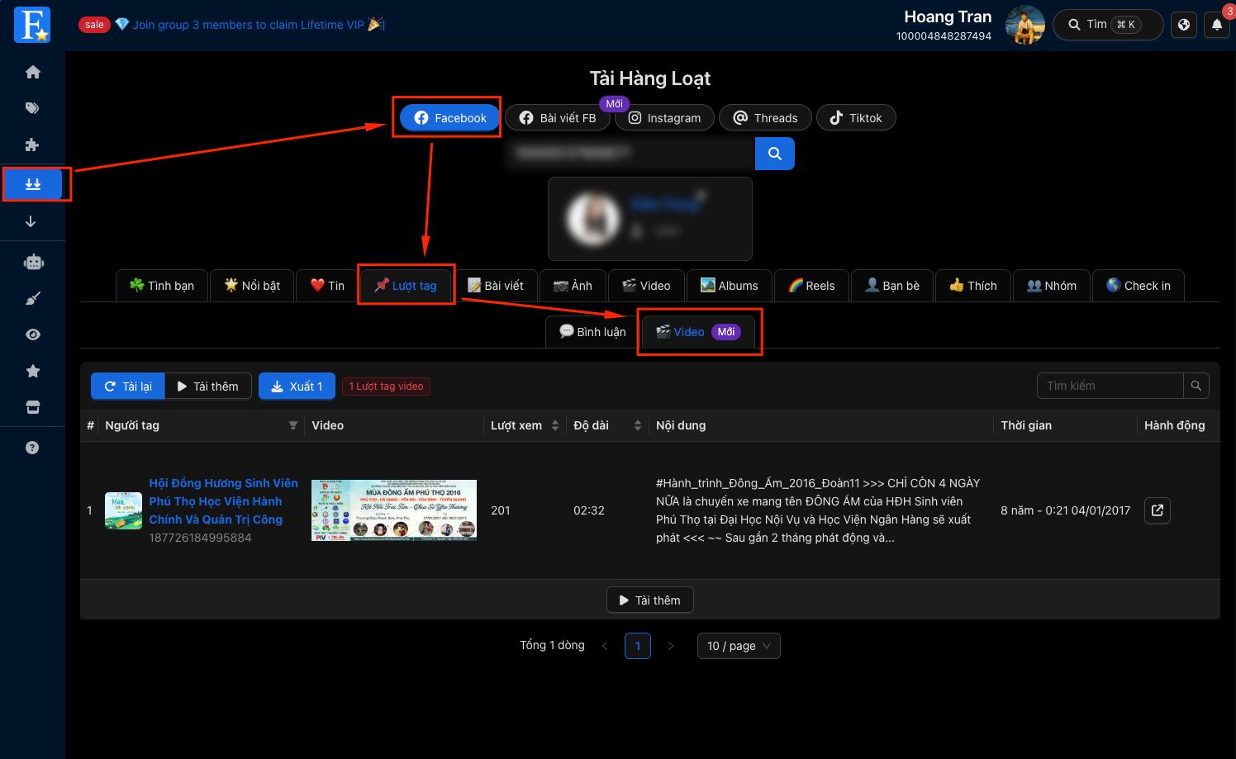Switch to the Instagram tab
This screenshot has height=759, width=1236.
[x=665, y=117]
